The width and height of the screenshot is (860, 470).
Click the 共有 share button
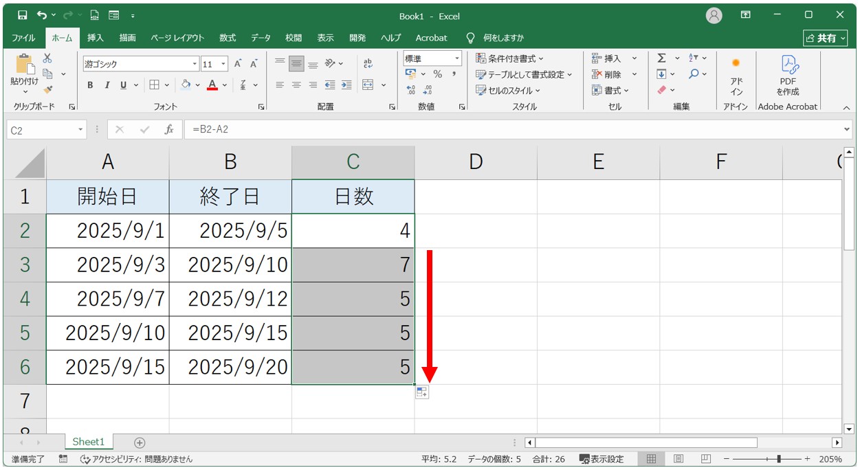826,38
